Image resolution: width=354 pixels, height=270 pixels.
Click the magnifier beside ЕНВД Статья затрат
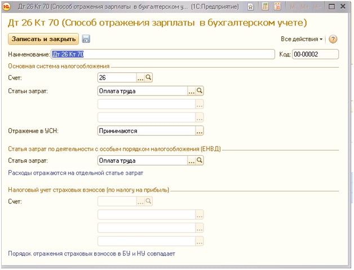coord(200,161)
